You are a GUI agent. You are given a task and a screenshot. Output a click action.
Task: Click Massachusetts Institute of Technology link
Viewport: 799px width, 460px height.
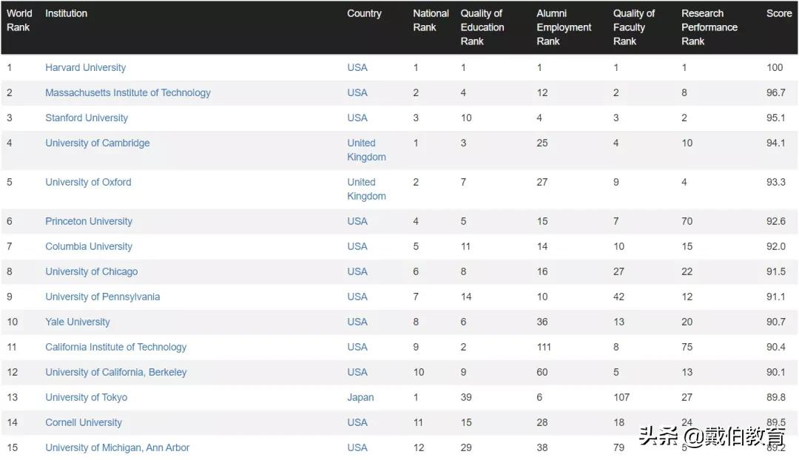127,92
